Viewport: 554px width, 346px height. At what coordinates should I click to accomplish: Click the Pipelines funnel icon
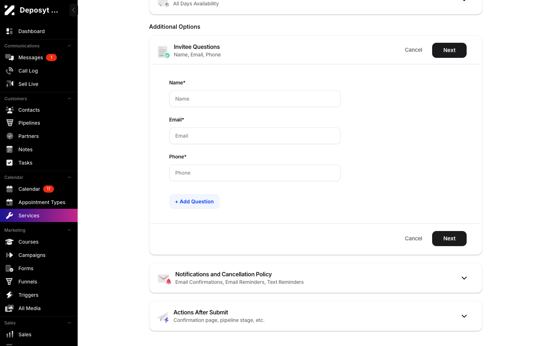(10, 123)
